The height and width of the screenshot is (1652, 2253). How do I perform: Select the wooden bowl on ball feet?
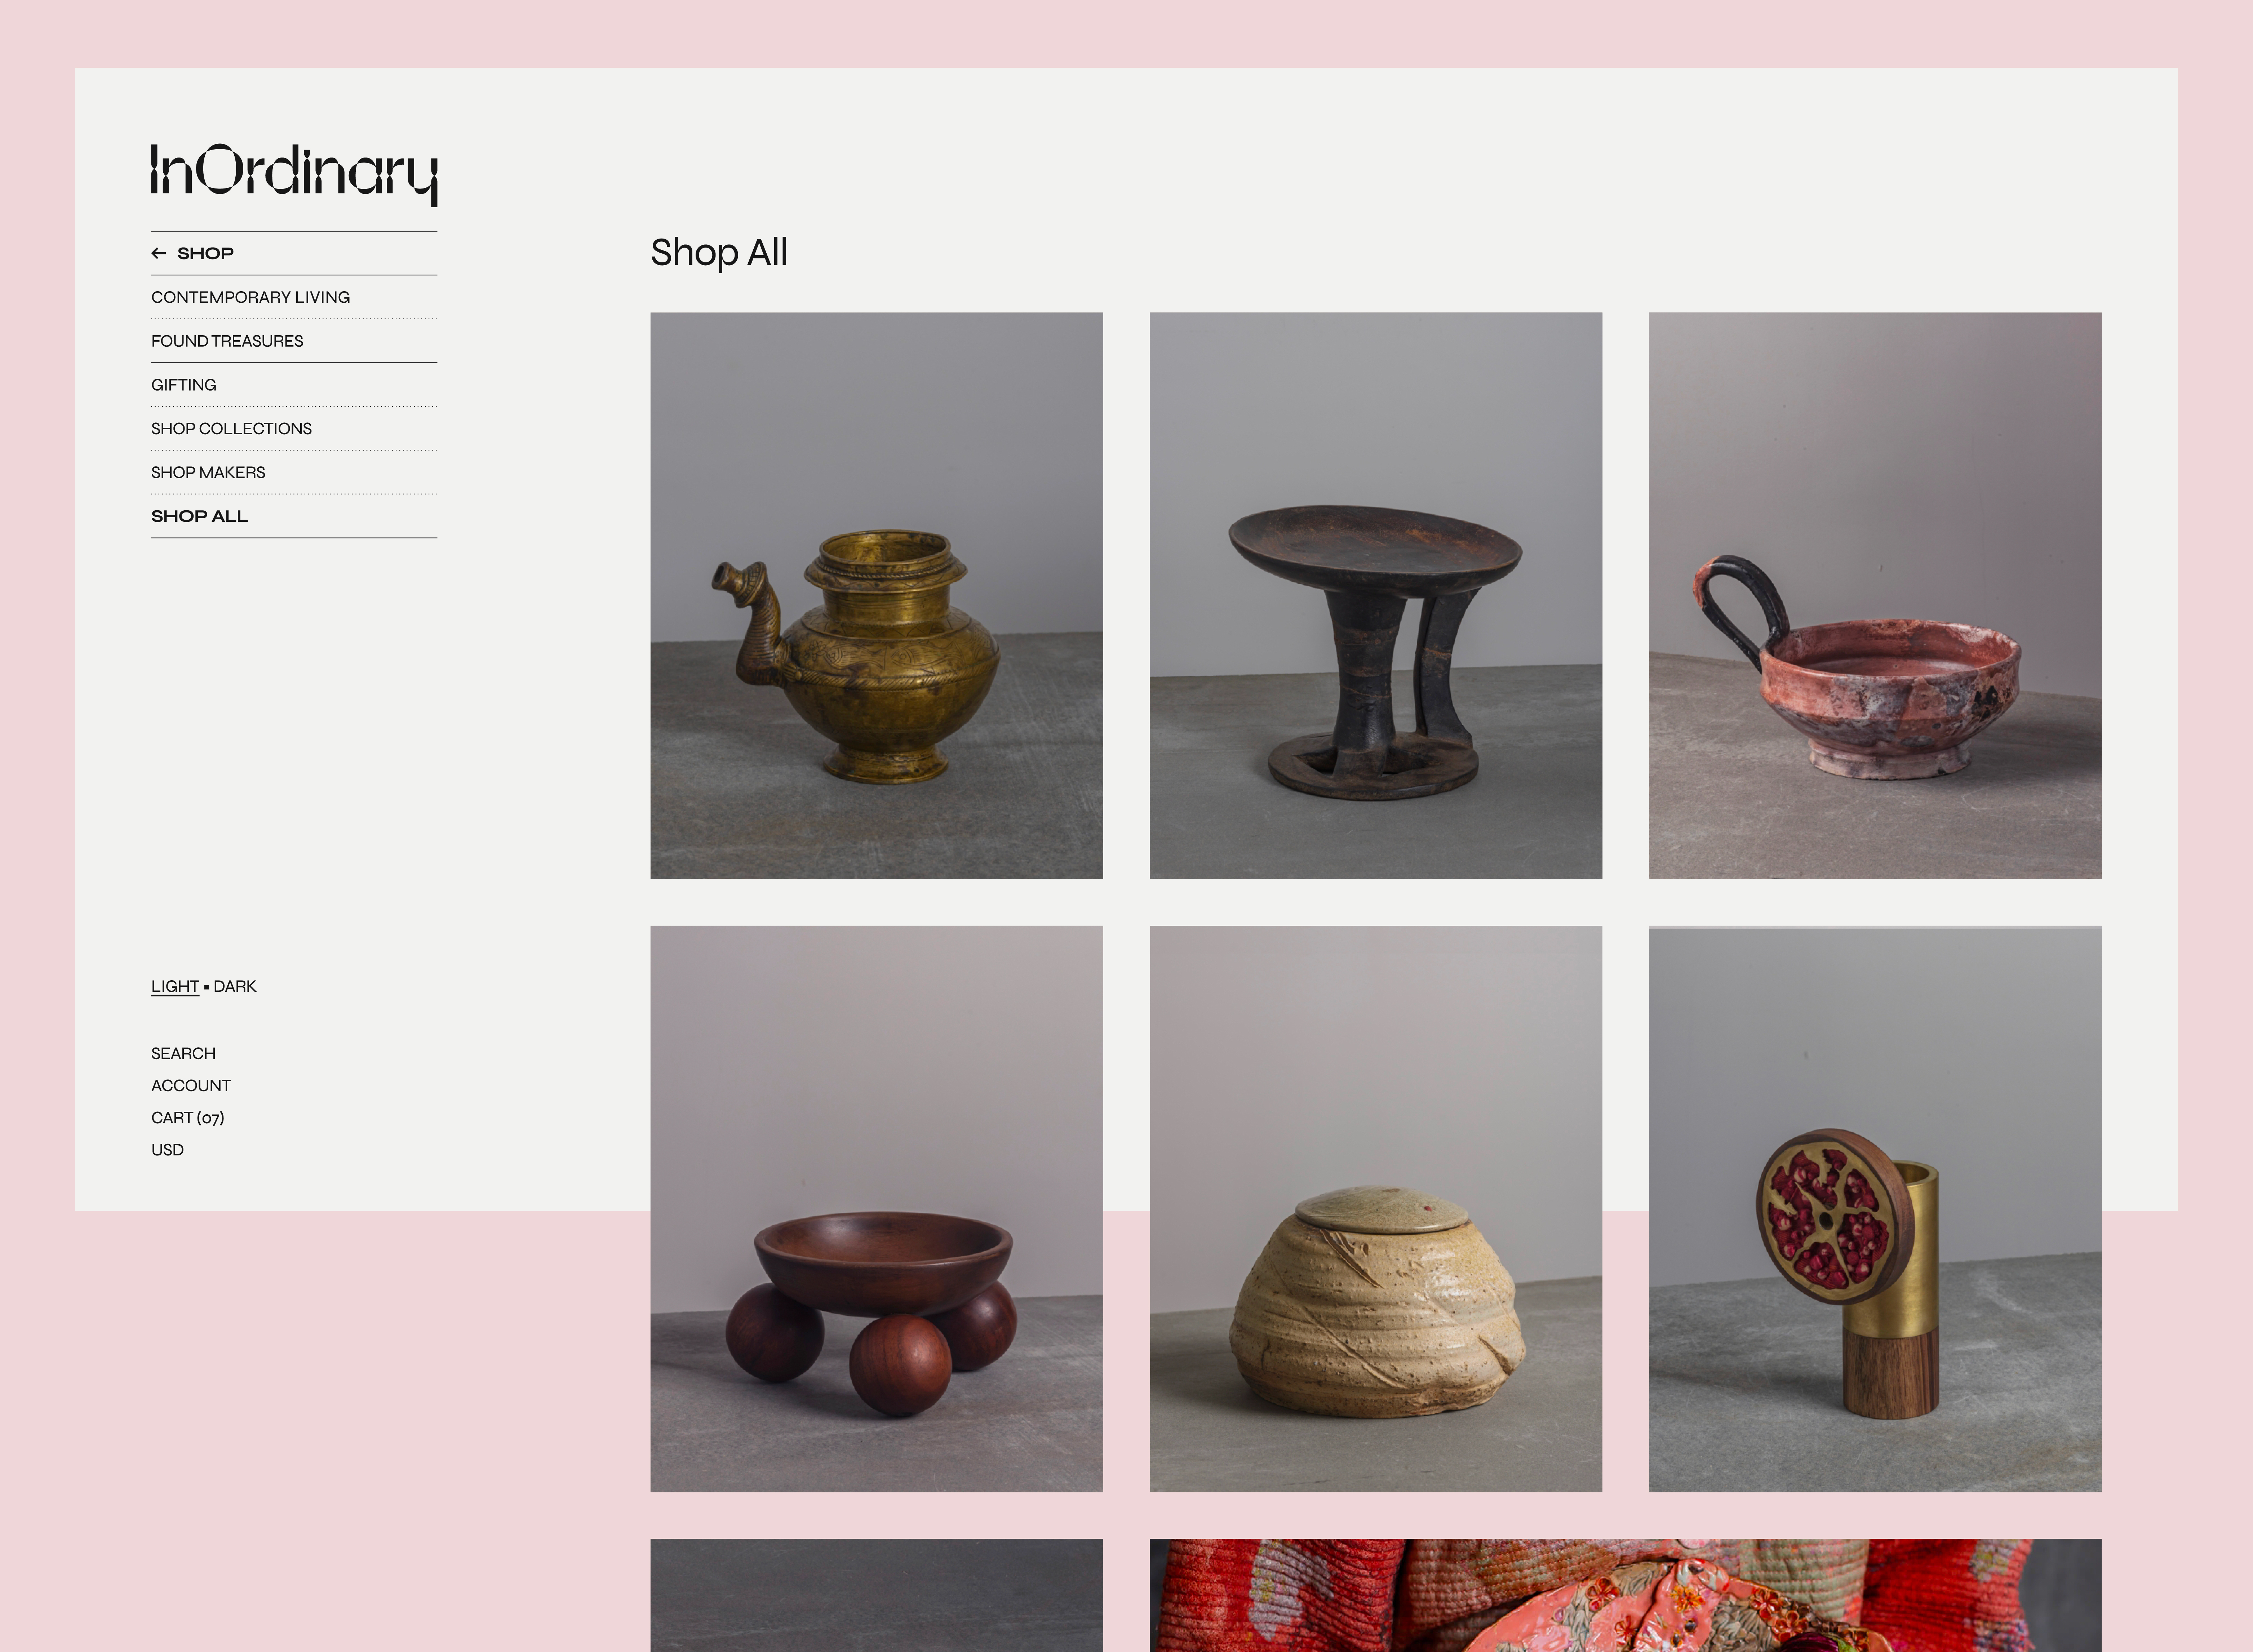876,1209
